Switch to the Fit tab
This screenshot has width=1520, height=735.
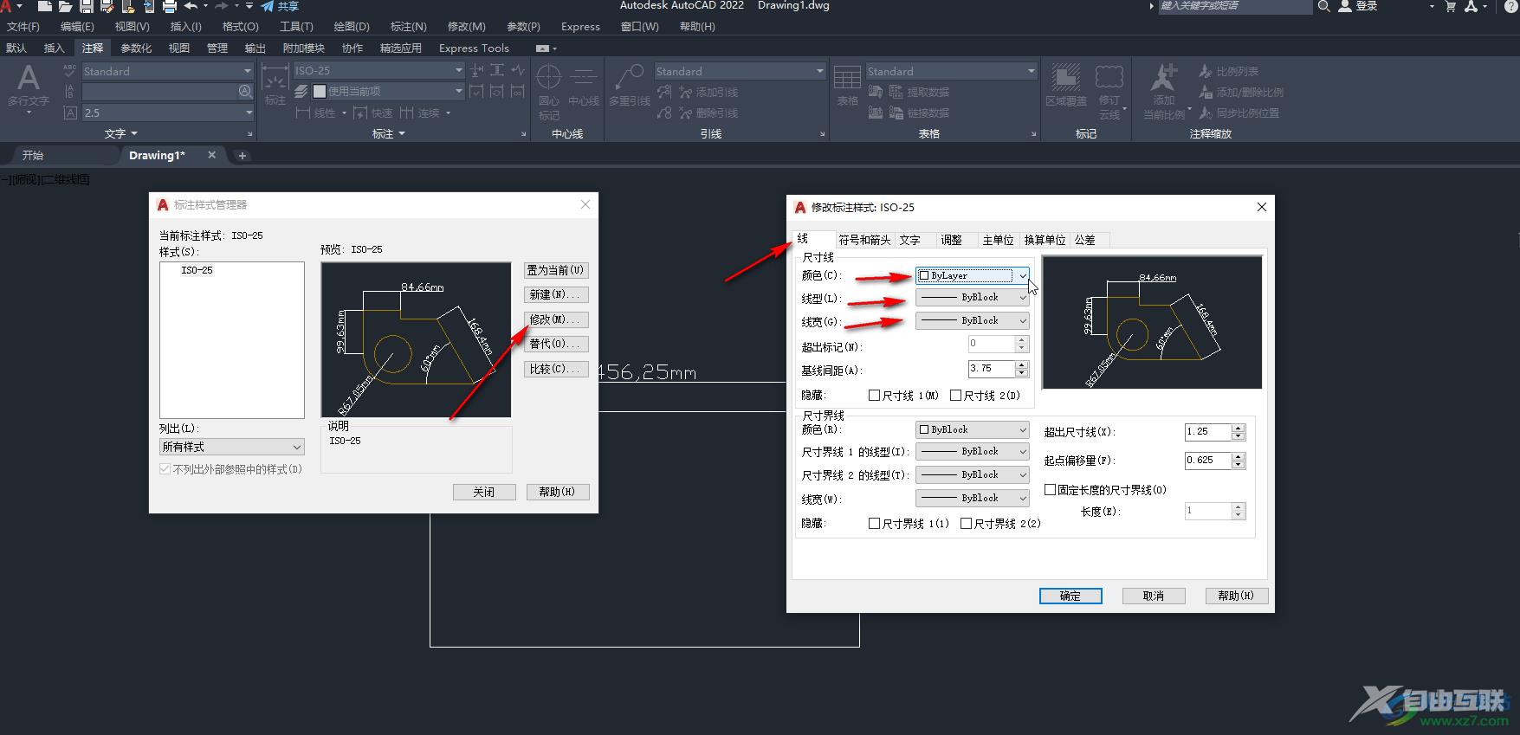coord(951,240)
